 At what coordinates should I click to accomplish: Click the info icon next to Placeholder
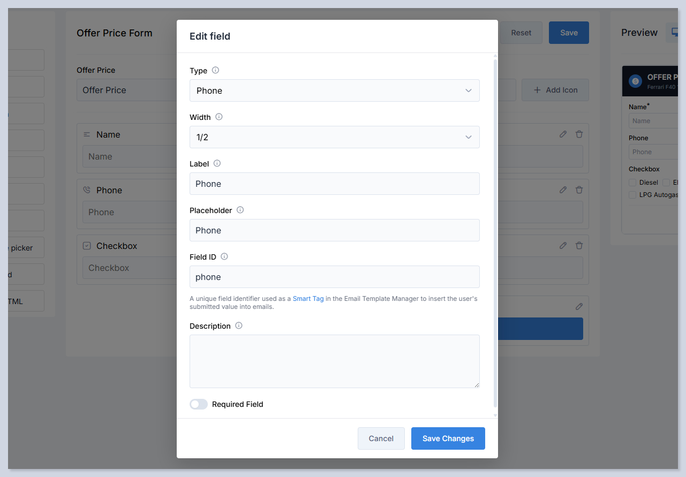[x=240, y=210]
